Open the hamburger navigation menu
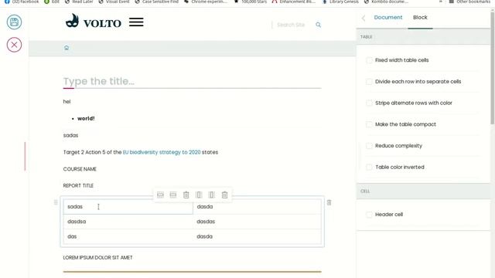This screenshot has height=278, width=495. click(x=136, y=22)
